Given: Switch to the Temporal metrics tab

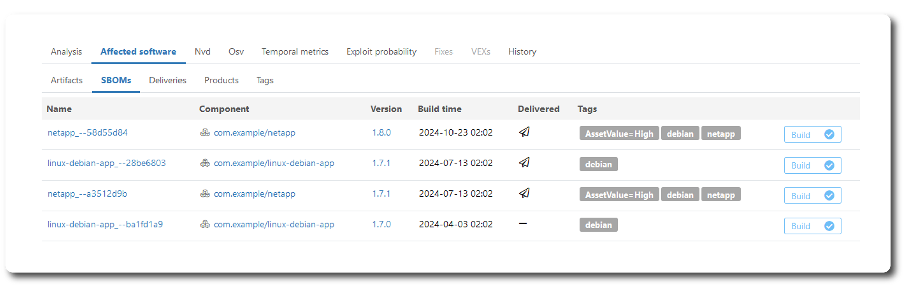Looking at the screenshot, I should [x=295, y=52].
